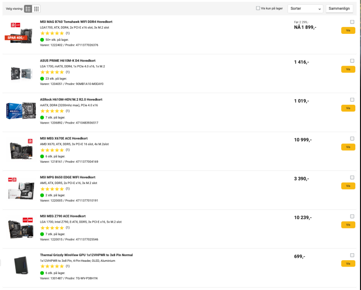361x290 pixels.
Task: Click the five-star rating of ASUS PRIME H610M-K
Action: [x=52, y=72]
